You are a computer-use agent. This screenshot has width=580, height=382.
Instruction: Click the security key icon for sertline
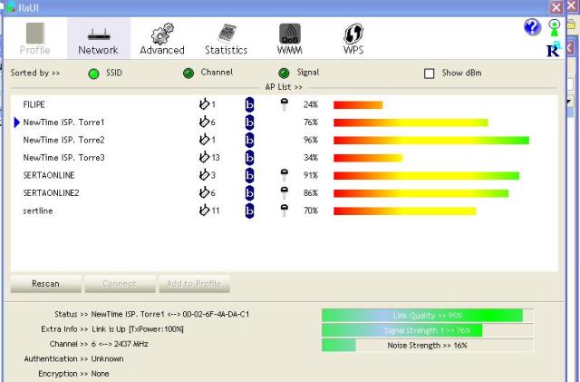coord(284,211)
